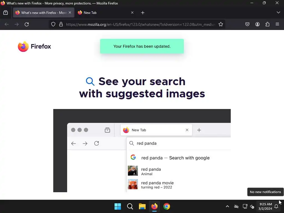
Task: Click the Firefox logo on page
Action: pyautogui.click(x=34, y=46)
